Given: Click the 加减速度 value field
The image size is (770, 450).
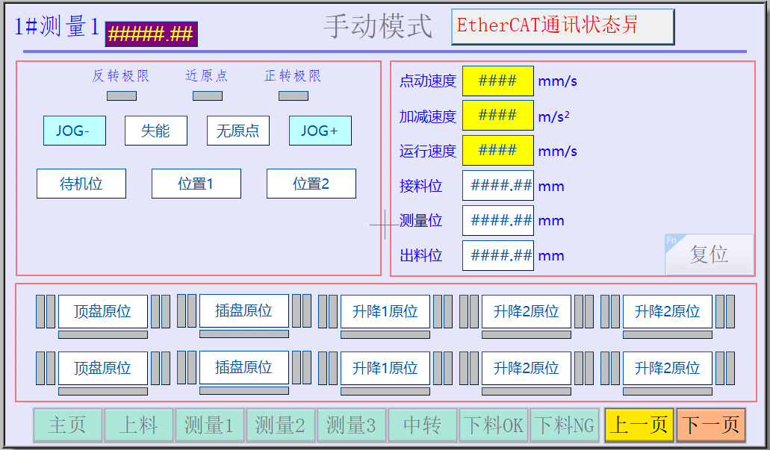Looking at the screenshot, I should point(497,116).
